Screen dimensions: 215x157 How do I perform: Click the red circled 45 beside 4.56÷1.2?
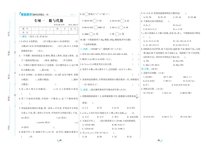121,27
